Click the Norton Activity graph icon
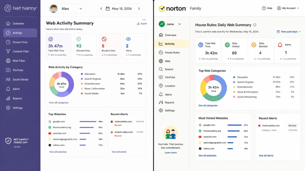 pos(161,44)
